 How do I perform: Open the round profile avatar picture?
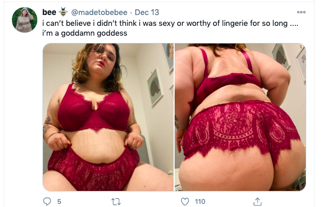click(x=24, y=20)
